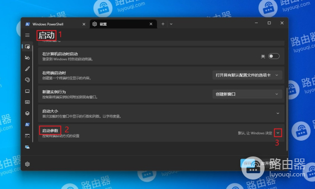Click the 默认, 让 Windows 决定 value text

pos(255,133)
